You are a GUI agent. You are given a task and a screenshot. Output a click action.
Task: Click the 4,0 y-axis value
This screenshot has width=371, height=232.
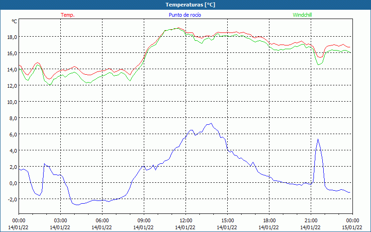click(x=13, y=151)
